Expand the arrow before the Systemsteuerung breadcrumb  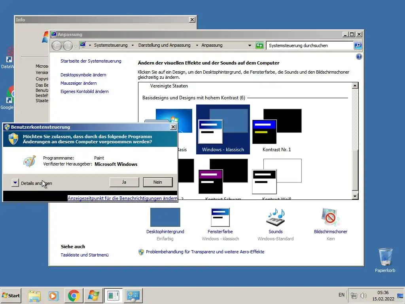[90, 45]
